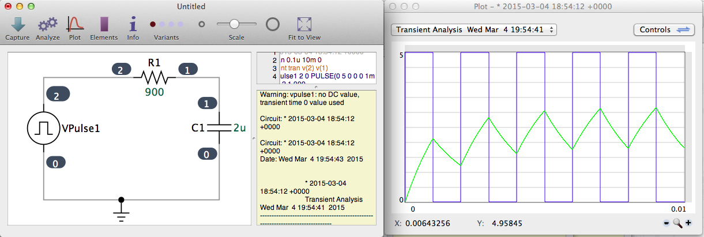Click the Y coordinate value 4.95845
704x237 pixels.
tap(507, 223)
